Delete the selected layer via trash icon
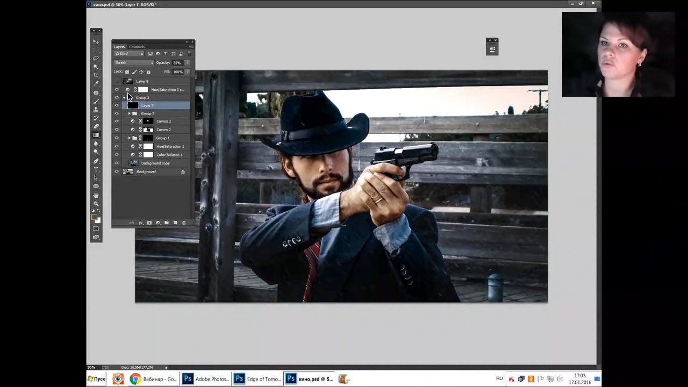 [x=184, y=223]
